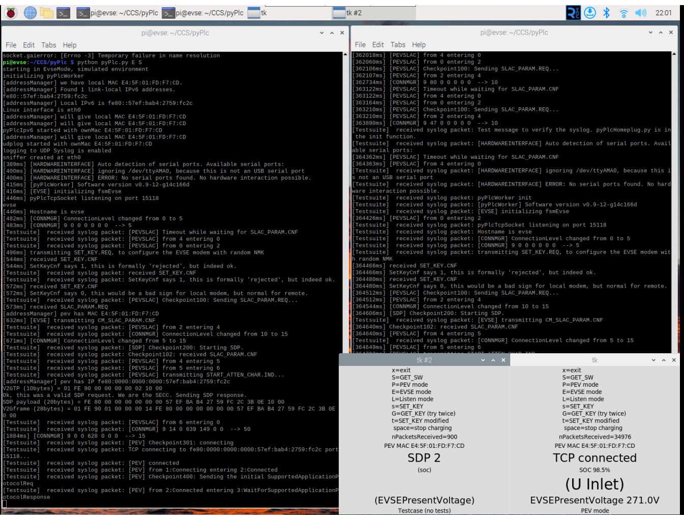The image size is (684, 515).
Task: Open the volume control speaker icon
Action: (641, 13)
